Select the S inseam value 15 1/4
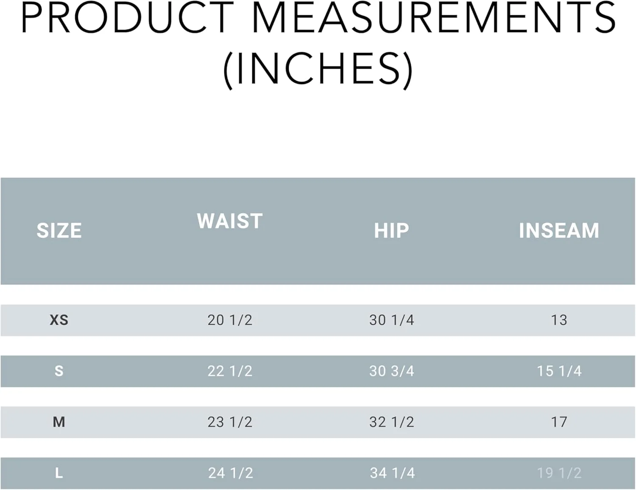 pyautogui.click(x=559, y=371)
